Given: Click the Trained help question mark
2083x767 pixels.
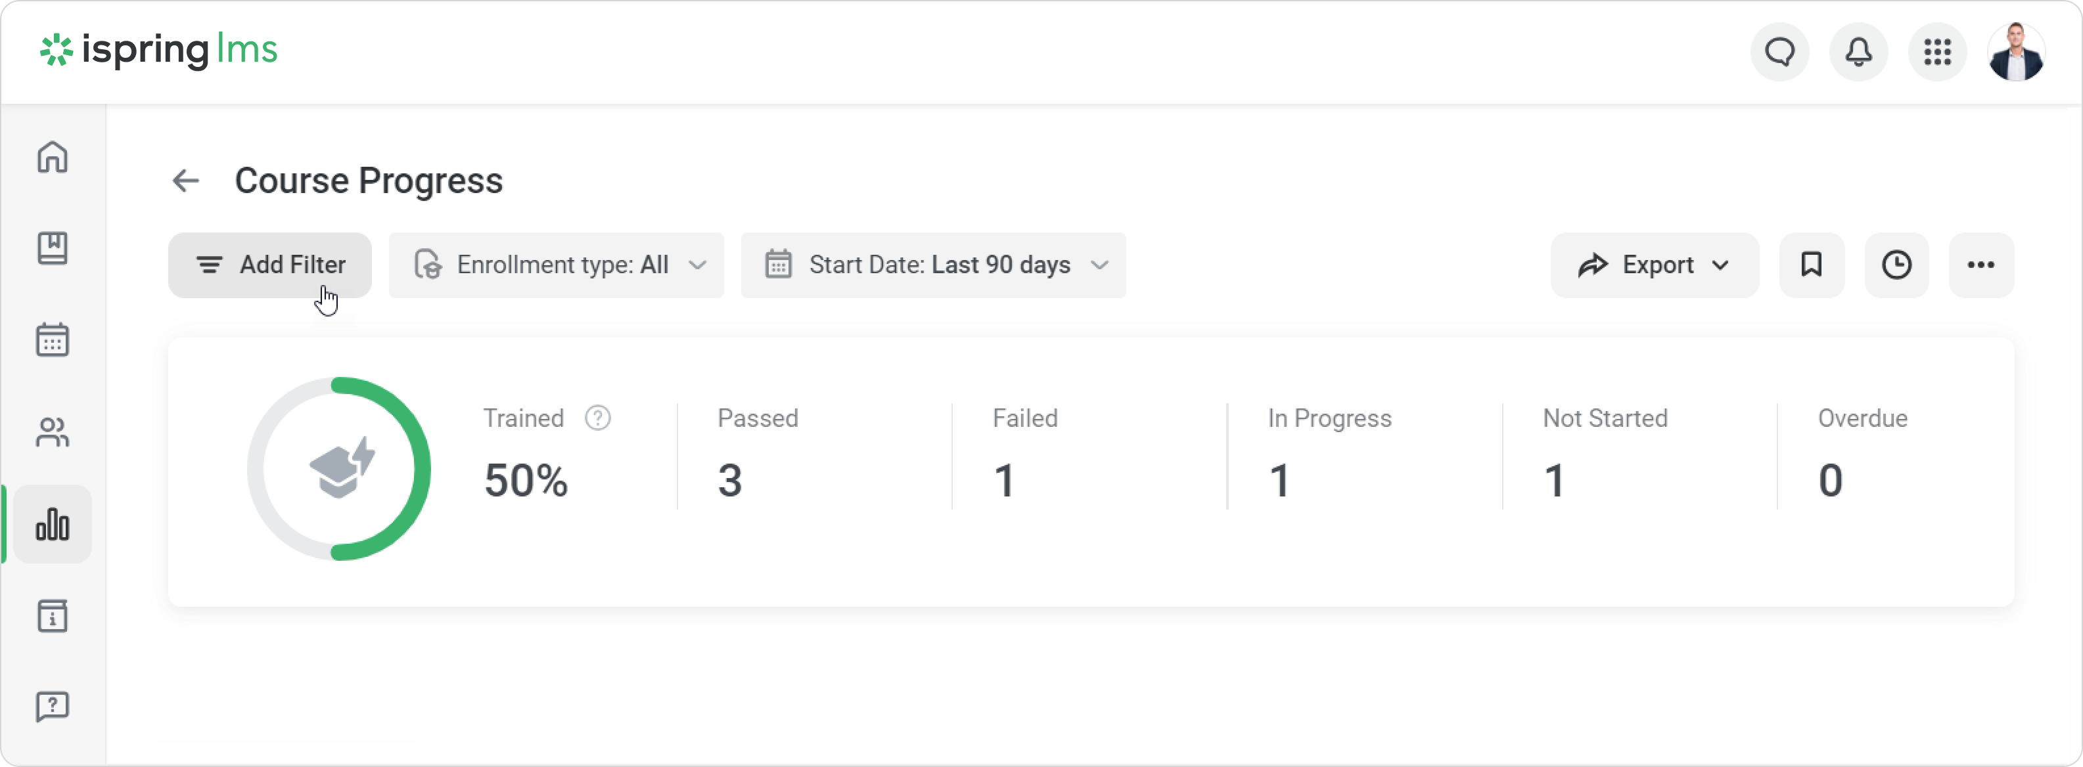Looking at the screenshot, I should point(597,418).
